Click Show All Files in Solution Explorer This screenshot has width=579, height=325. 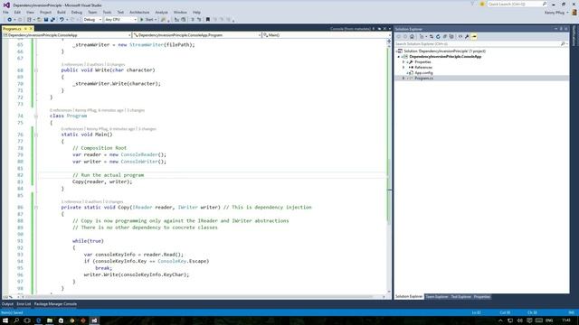pos(451,36)
